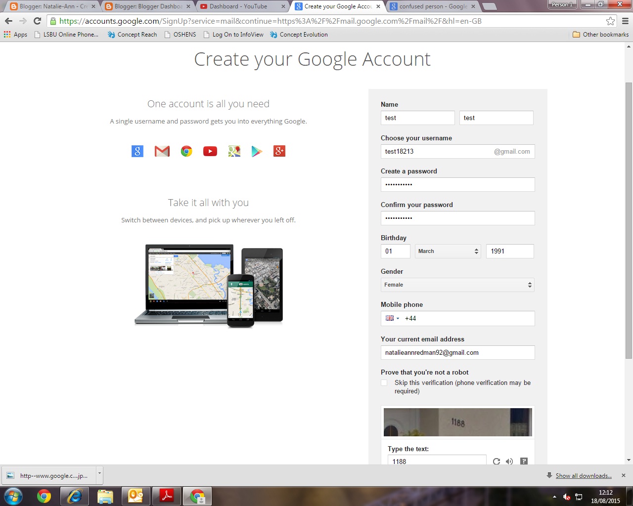
Task: Click the birthday day field
Action: (x=395, y=251)
